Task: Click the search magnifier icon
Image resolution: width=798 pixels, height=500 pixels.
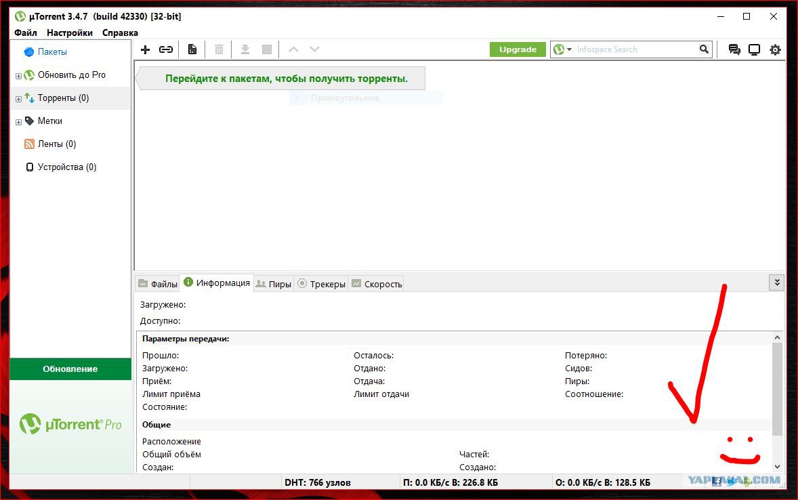Action: click(x=704, y=49)
